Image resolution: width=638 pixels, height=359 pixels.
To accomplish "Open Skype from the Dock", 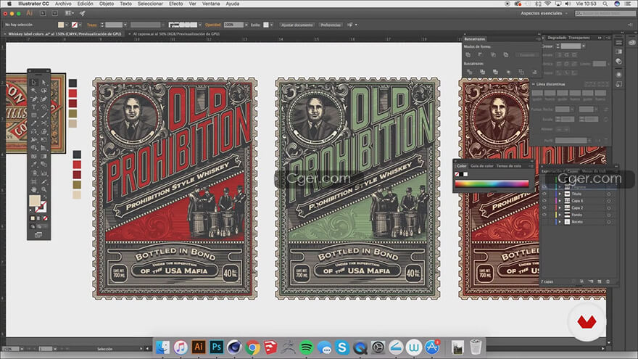I will pyautogui.click(x=342, y=347).
